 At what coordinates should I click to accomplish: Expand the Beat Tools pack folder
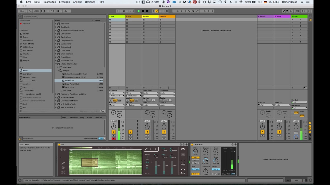56,24
